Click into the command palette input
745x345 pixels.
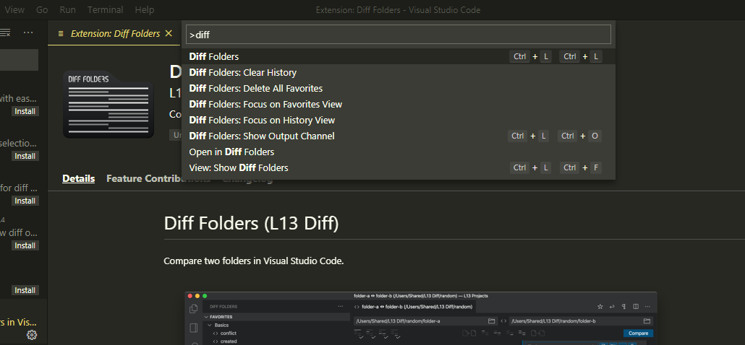398,35
